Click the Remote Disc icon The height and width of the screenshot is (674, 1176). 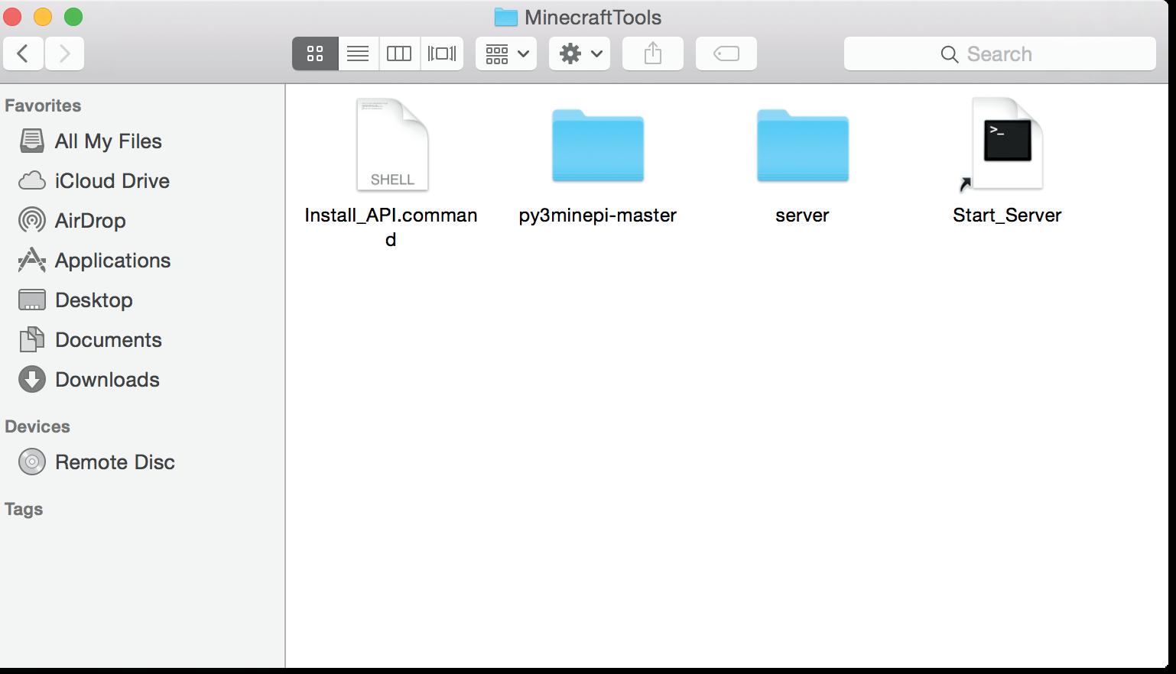(31, 462)
